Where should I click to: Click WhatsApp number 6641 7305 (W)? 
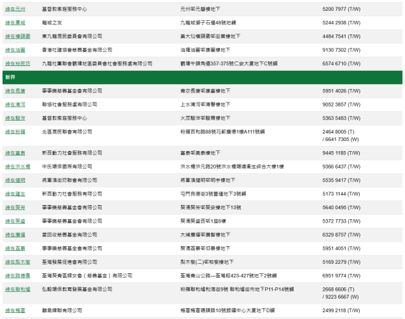point(342,140)
